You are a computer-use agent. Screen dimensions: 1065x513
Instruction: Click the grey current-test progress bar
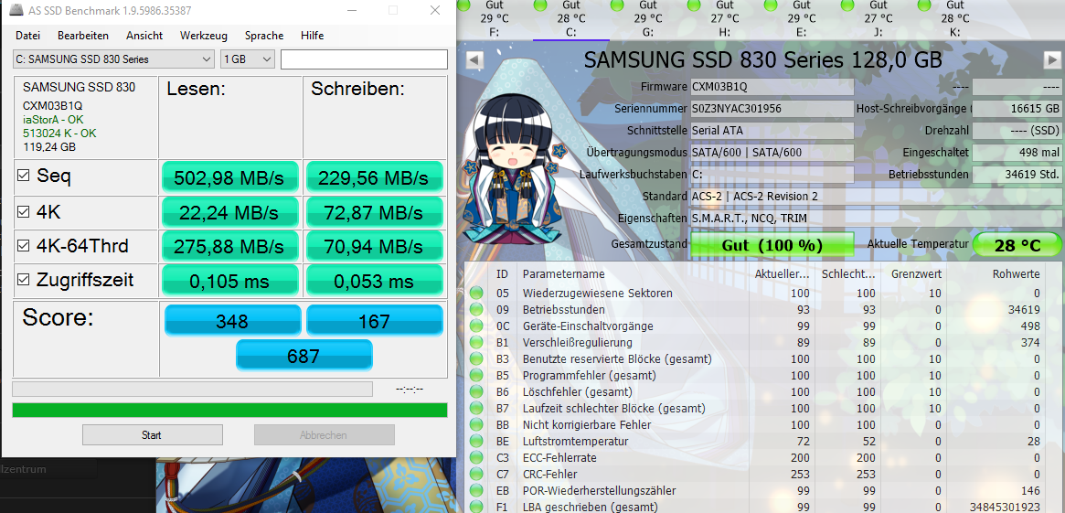(x=192, y=389)
